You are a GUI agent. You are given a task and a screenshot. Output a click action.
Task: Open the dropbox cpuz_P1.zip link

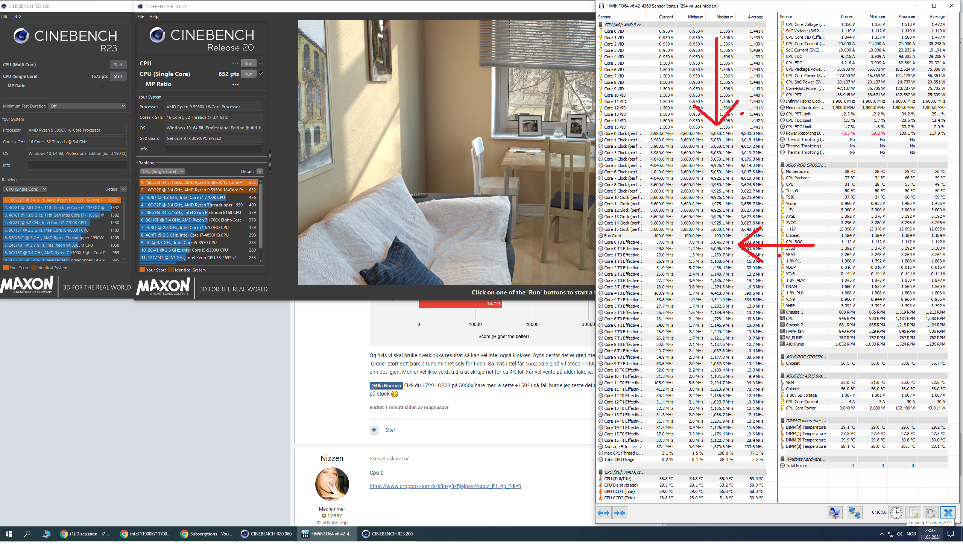pyautogui.click(x=445, y=486)
